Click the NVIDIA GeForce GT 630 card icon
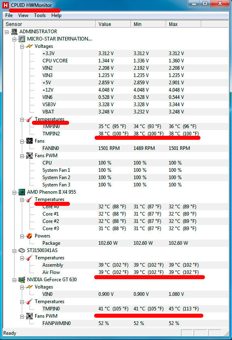This screenshot has height=340, width=232. (x=22, y=280)
